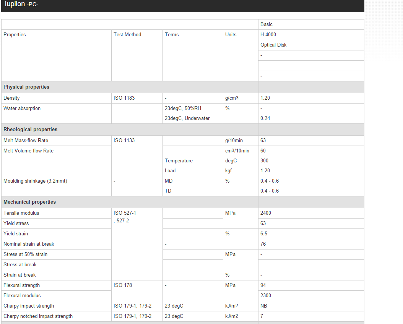Select the ISO 1183 test method cell
Screen dimensions: 403x324
(137, 98)
